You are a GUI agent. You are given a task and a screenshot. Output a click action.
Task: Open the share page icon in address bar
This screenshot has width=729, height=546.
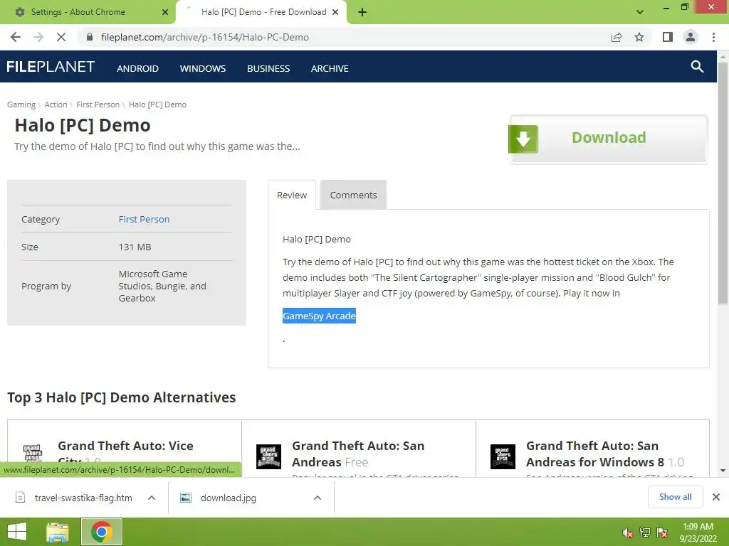tap(617, 37)
